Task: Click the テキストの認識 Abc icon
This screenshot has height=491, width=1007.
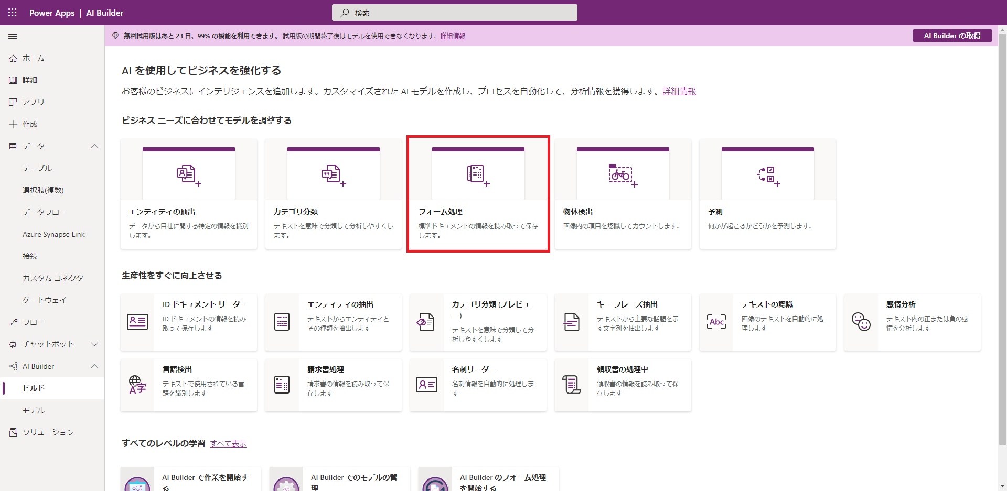Action: (x=716, y=322)
